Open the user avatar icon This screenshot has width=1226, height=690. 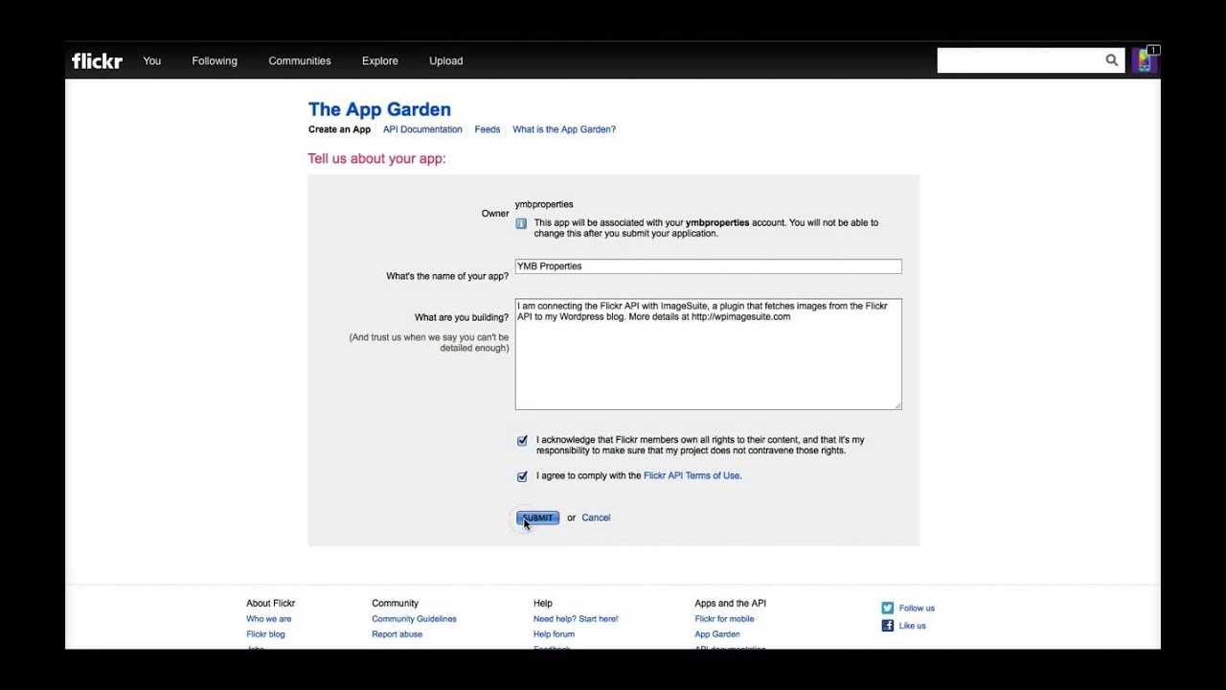coord(1144,60)
